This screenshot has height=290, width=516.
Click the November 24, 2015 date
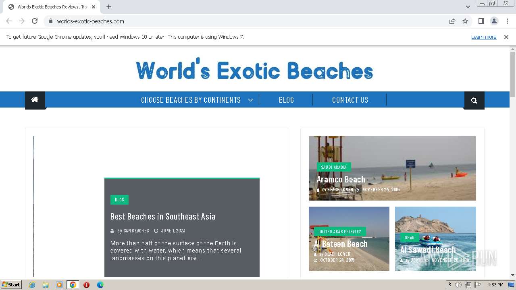[381, 190]
